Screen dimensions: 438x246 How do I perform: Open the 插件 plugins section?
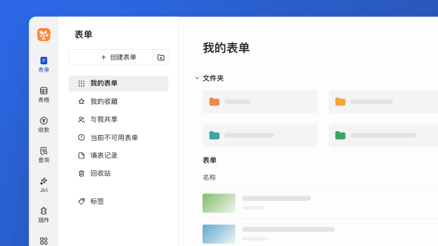pos(44,215)
